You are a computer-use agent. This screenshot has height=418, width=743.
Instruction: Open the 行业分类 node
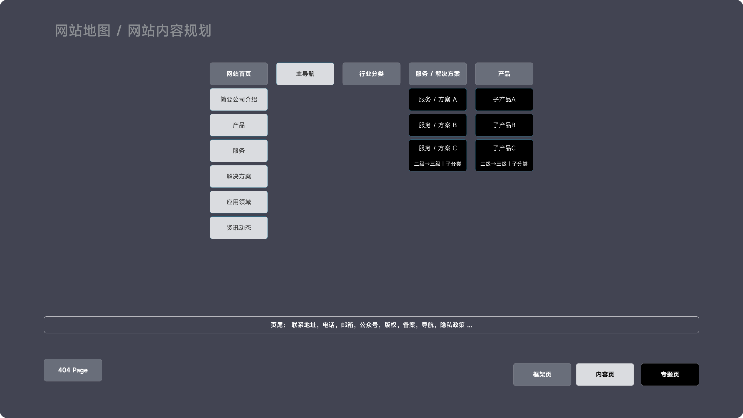coord(371,74)
